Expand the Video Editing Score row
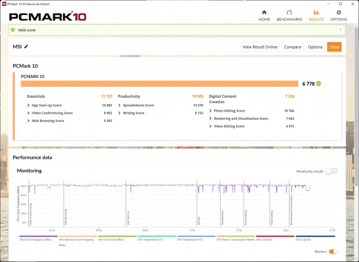 click(x=211, y=126)
